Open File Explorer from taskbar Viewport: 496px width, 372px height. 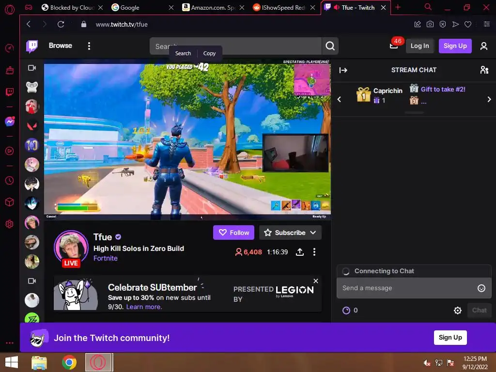(39, 362)
